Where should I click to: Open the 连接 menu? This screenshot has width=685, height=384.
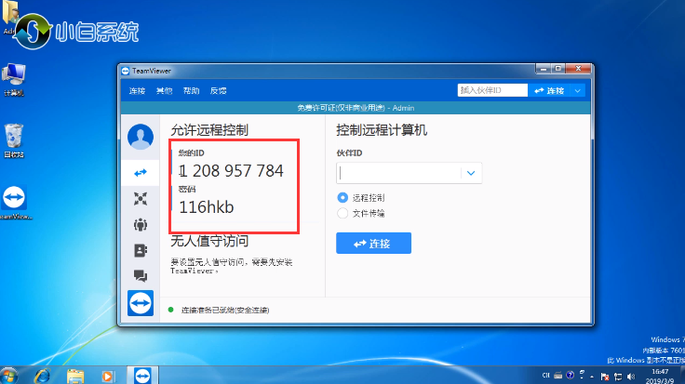click(x=137, y=91)
